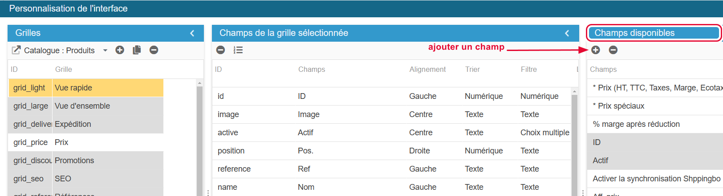Collapse the Grilles panel
Viewport: 723px width, 196px height.
tap(192, 33)
